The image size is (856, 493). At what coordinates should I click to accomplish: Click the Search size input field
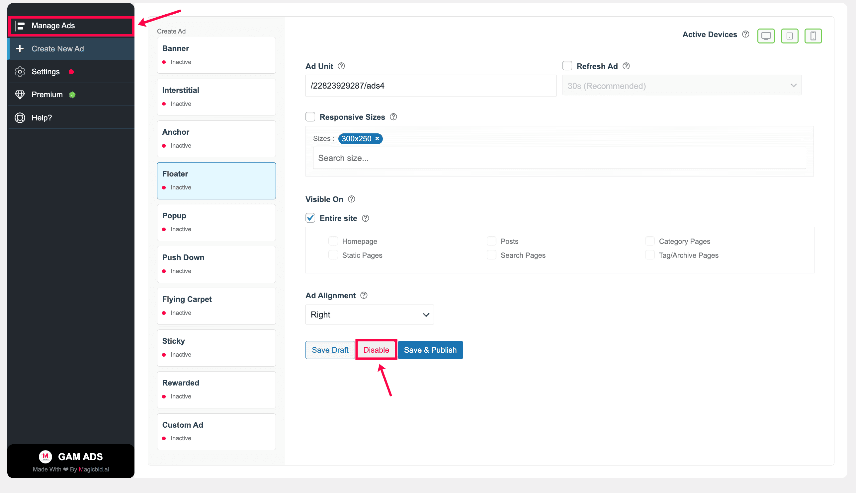point(559,158)
